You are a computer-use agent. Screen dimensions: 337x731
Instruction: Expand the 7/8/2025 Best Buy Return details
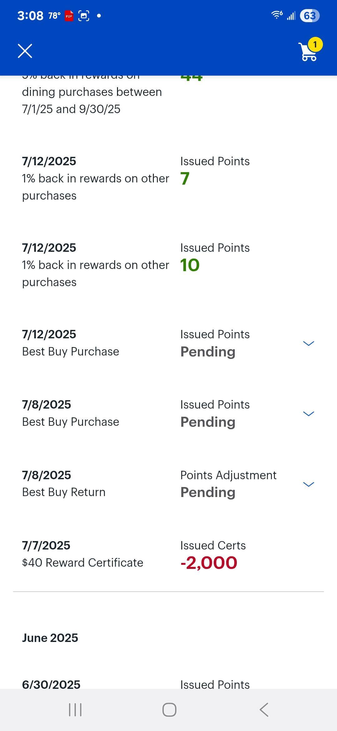coord(308,484)
